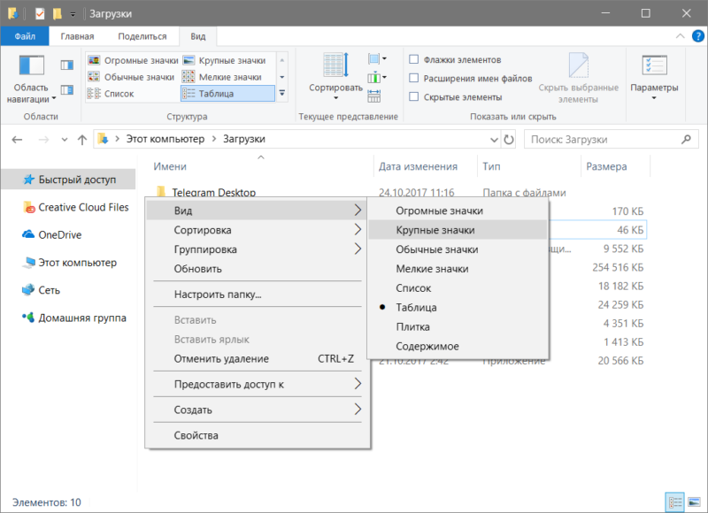The image size is (708, 513).
Task: Open the quick access toolbar customize dropdown
Action: [73, 14]
